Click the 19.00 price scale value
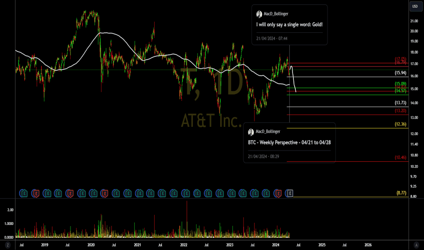This screenshot has width=424, height=250. [414, 41]
